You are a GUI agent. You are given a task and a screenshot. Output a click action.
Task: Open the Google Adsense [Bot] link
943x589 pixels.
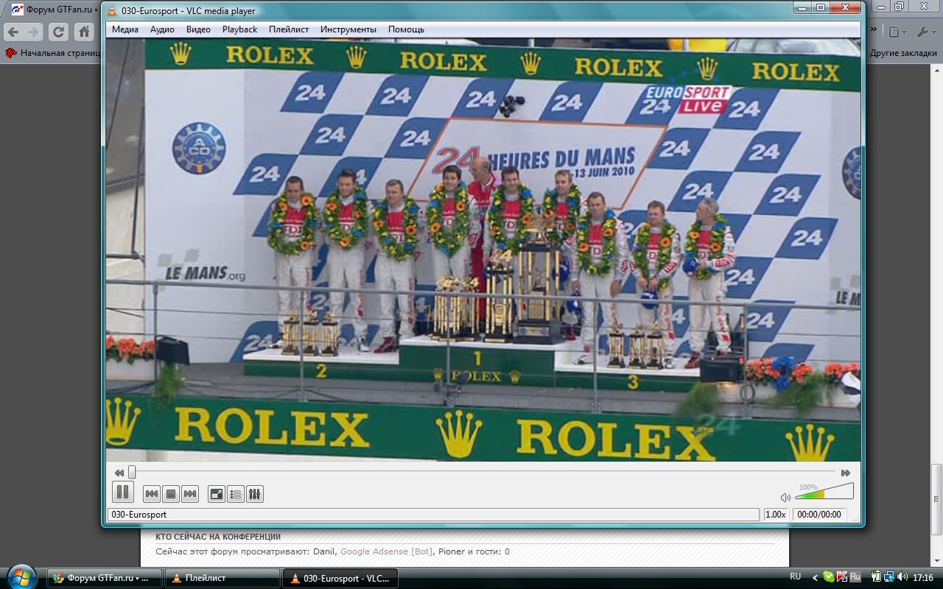tap(387, 551)
